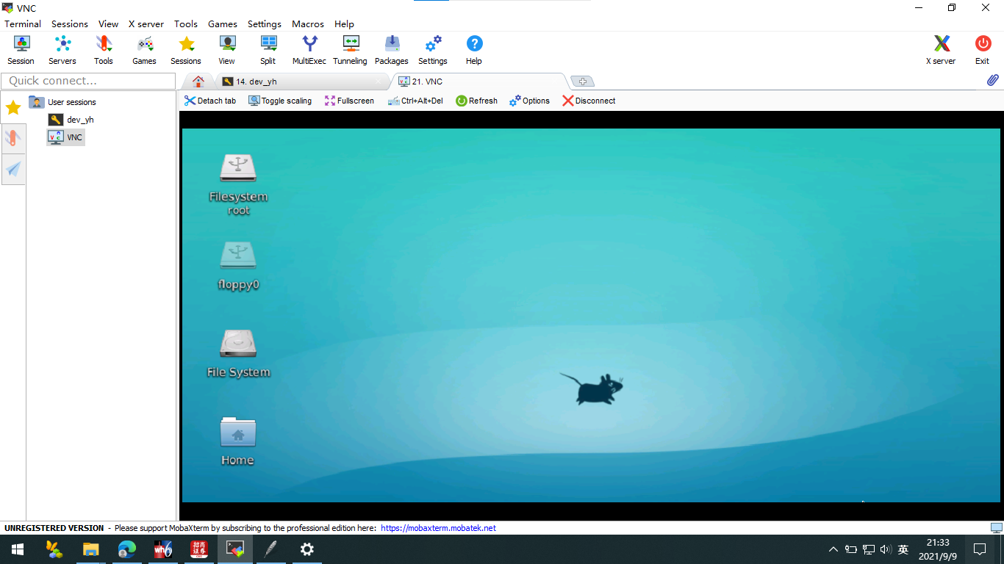Viewport: 1004px width, 564px height.
Task: Open File Explorer from the taskbar
Action: point(90,549)
